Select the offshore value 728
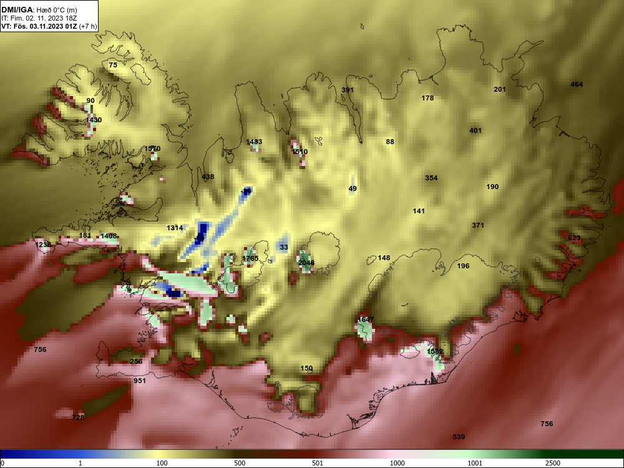Screen dimensions: 624x468 pos(78,417)
